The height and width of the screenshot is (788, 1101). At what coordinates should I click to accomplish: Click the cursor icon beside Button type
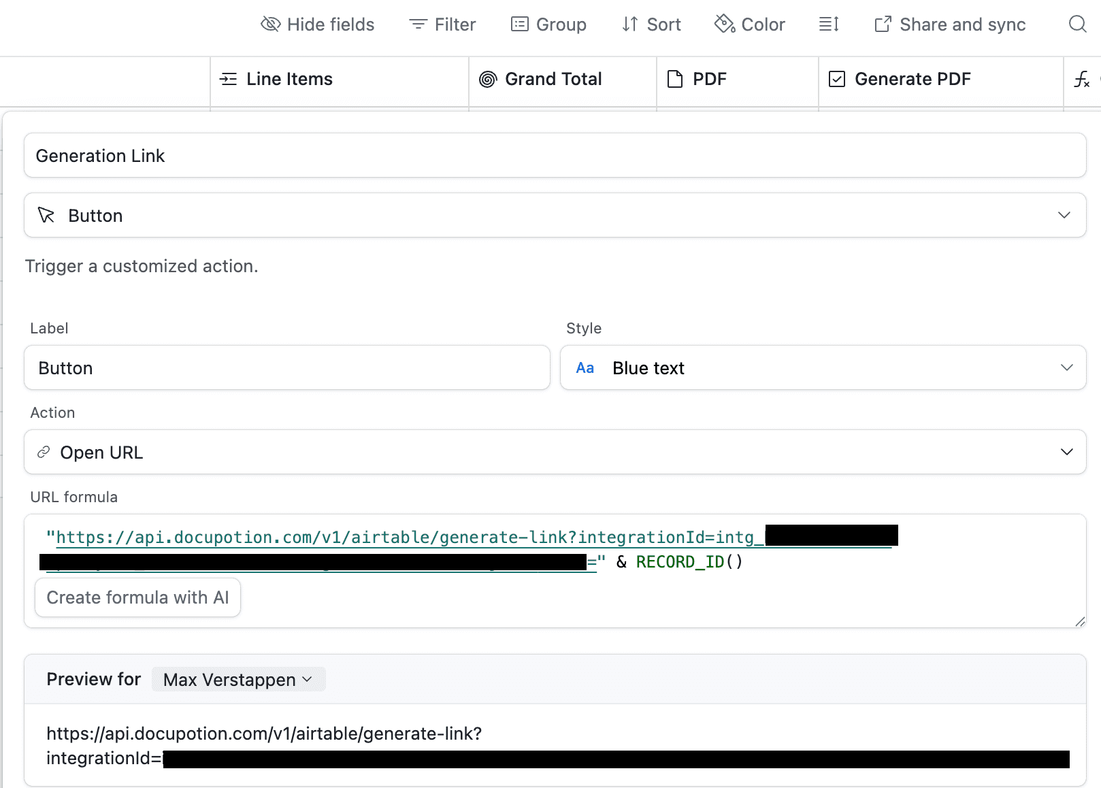46,215
